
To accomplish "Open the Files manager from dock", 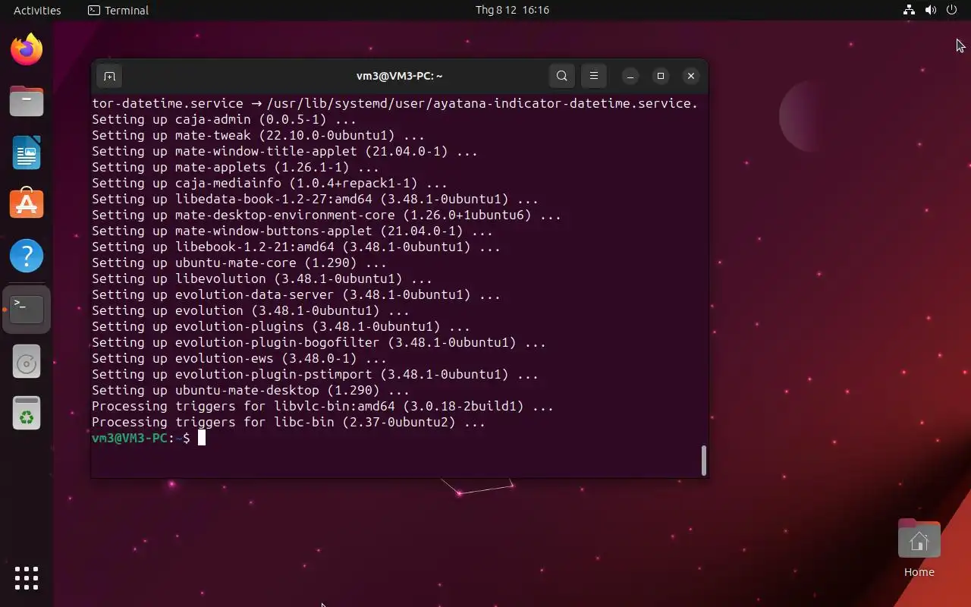I will 27,101.
